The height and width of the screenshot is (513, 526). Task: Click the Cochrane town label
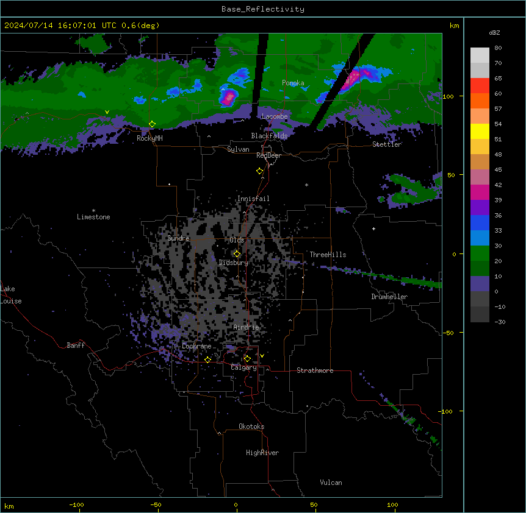click(196, 346)
